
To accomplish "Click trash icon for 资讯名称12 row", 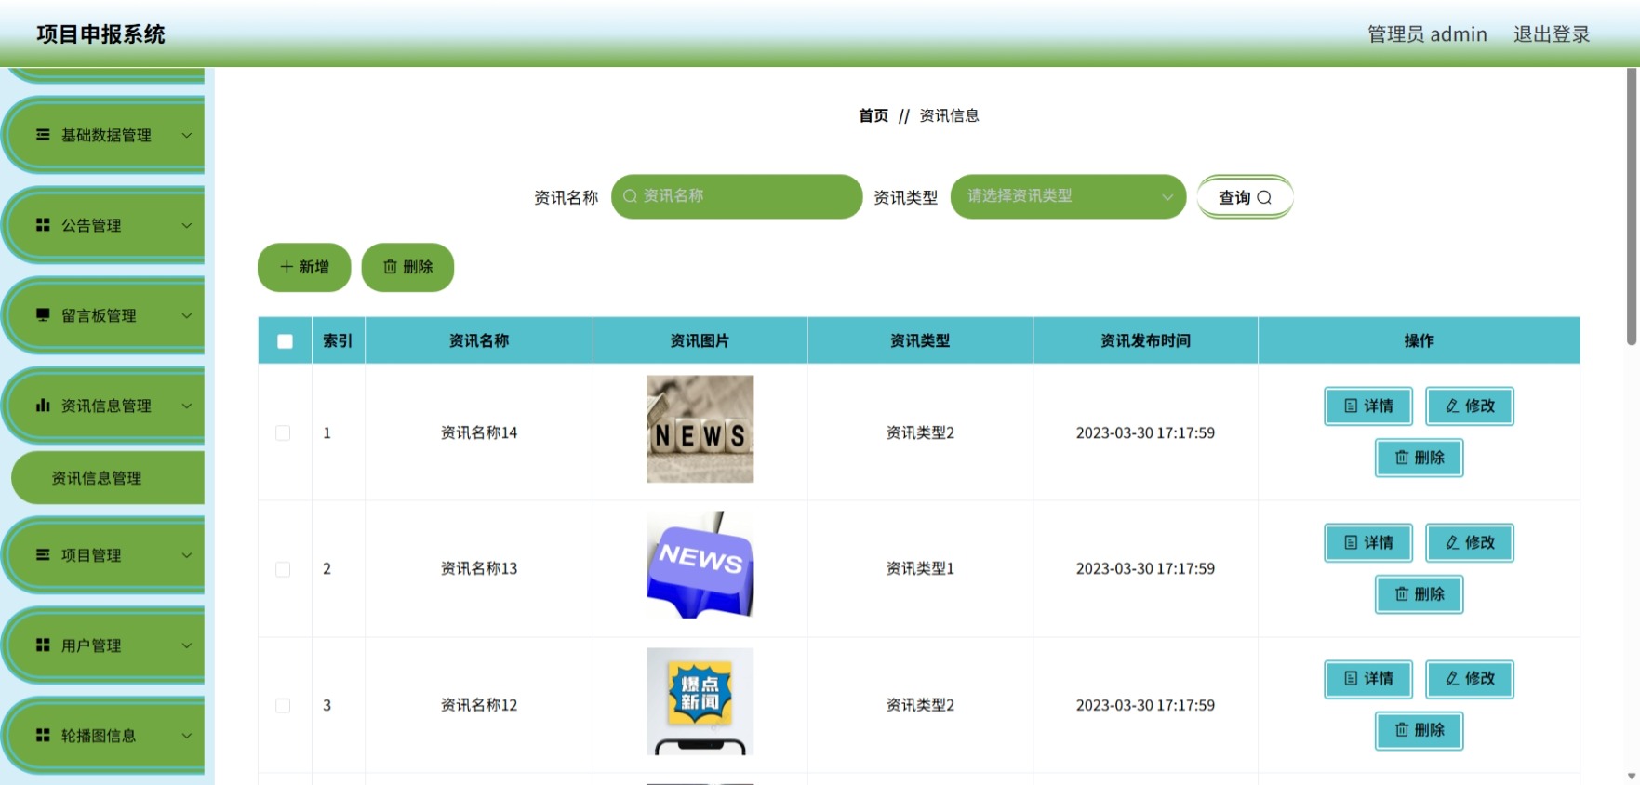I will coord(1402,730).
